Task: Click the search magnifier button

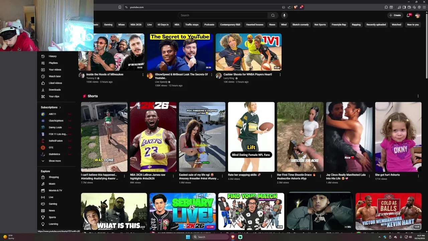Action: [273, 15]
